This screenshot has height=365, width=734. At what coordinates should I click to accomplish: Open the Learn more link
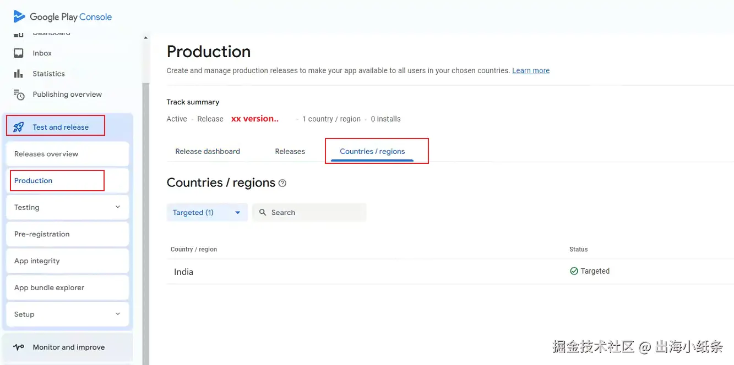[531, 71]
